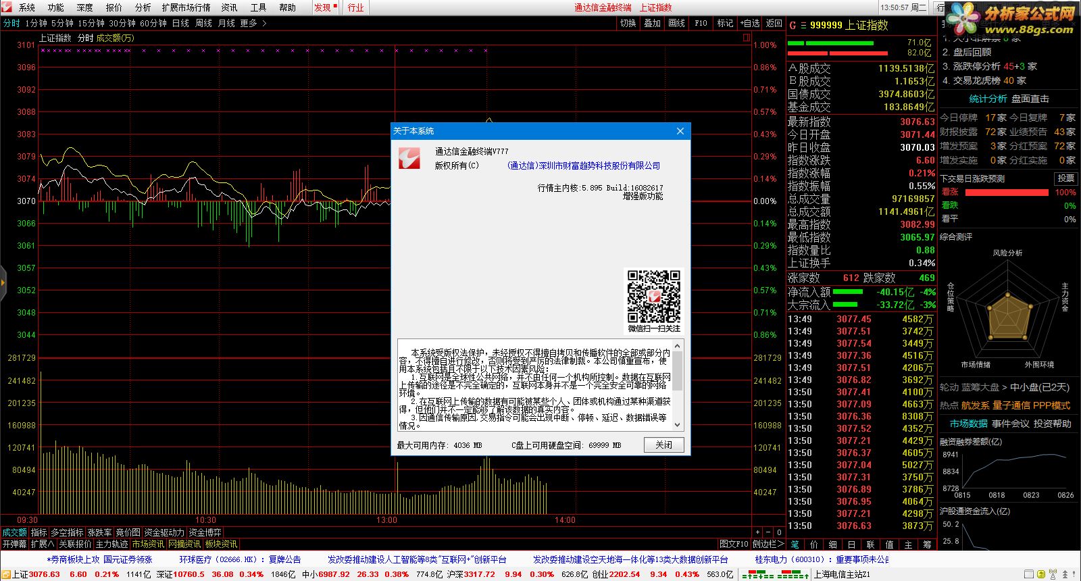Switch to the 日线 daily chart tab

[180, 23]
